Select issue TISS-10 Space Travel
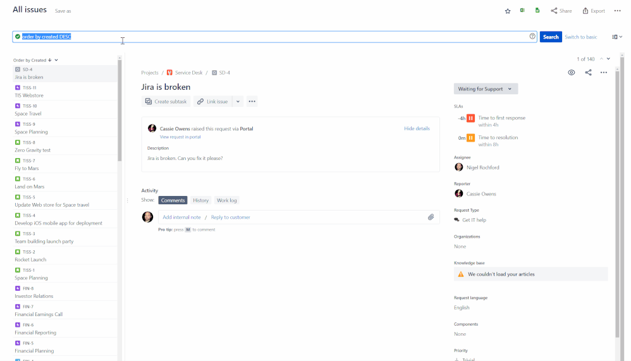 point(65,109)
